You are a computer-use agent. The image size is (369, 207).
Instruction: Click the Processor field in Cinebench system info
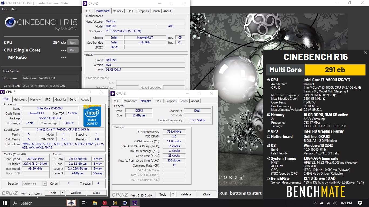pyautogui.click(x=51, y=78)
